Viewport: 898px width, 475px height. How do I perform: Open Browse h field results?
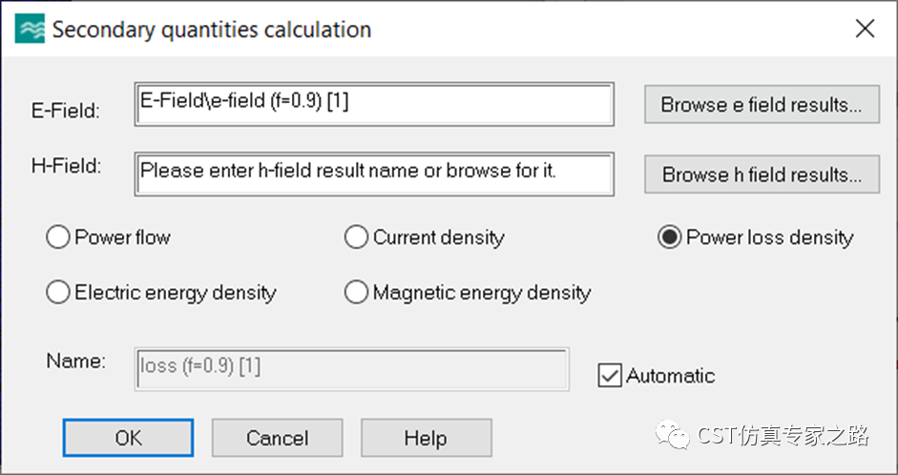762,175
